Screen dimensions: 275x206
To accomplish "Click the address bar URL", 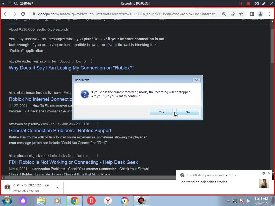I will coord(128,14).
